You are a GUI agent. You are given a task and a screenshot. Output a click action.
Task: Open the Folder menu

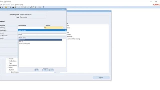click(x=8, y=5)
